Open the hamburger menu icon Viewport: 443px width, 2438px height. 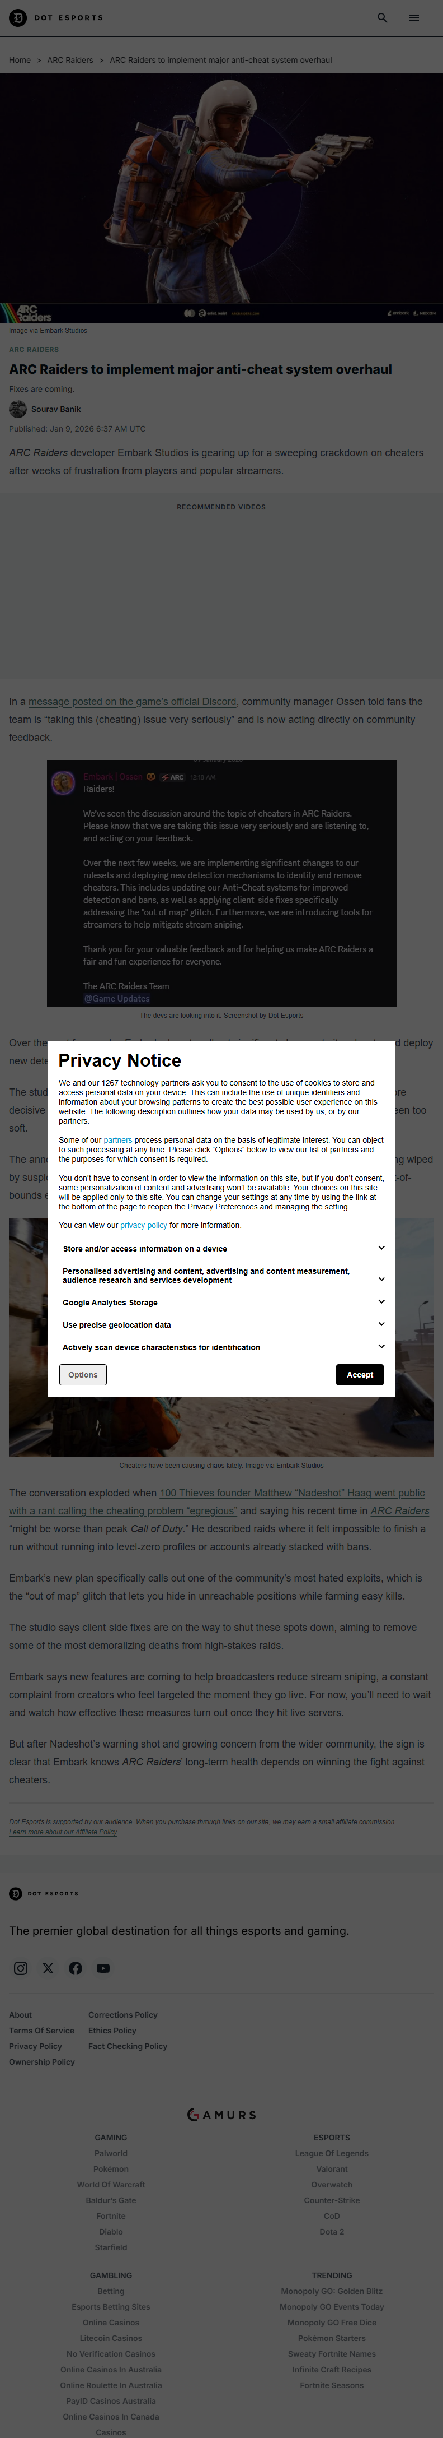[x=414, y=18]
